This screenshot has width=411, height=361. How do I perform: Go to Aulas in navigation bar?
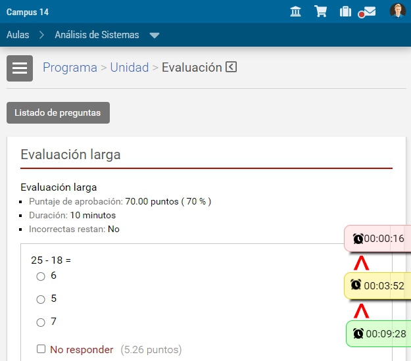click(x=18, y=35)
